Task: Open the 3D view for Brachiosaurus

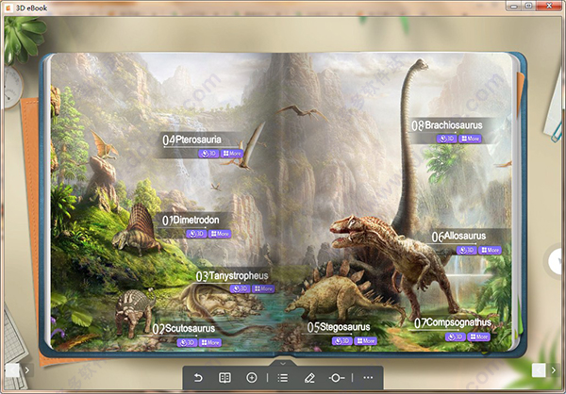Action: (x=446, y=139)
